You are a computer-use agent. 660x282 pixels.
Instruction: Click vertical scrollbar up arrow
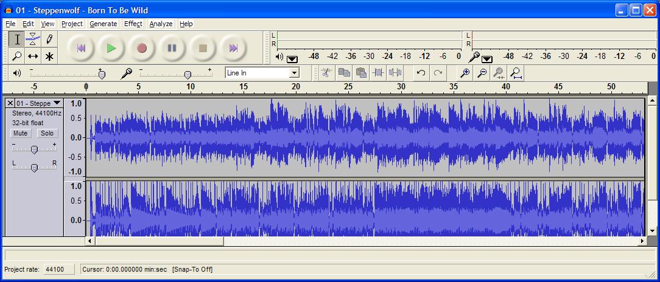click(652, 100)
